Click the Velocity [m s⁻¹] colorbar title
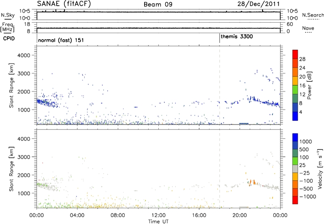 click(320, 169)
